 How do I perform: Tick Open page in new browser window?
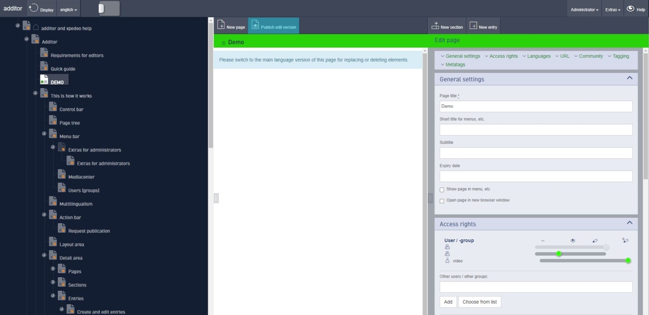pyautogui.click(x=442, y=200)
